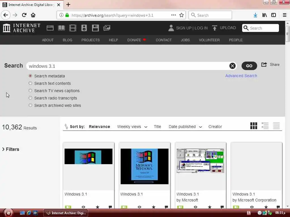Viewport: 290px width, 217px height.
Task: Sort results by Creator
Action: tap(215, 127)
